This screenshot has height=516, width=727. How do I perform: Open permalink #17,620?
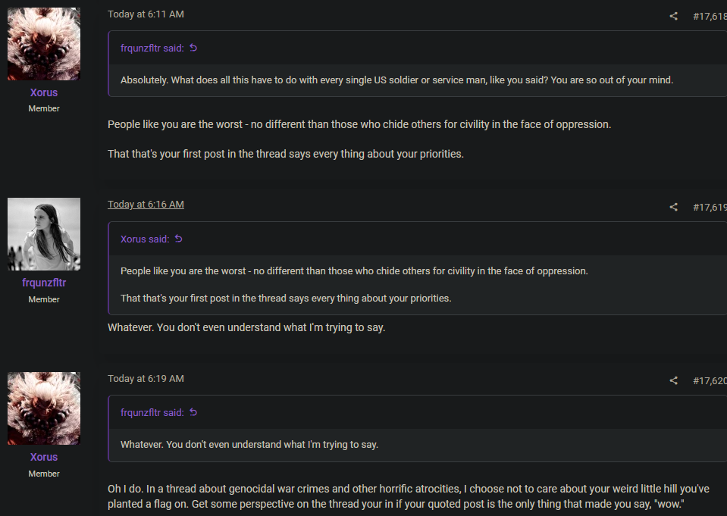tap(710, 380)
